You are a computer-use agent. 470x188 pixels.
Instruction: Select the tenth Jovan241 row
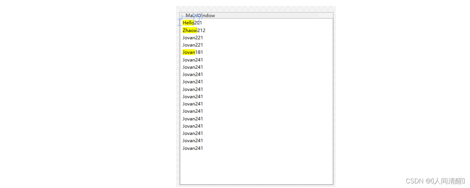193,126
